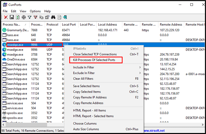The height and width of the screenshot is (134, 206).
Task: Sort by the Protocol column header
Action: click(52, 24)
